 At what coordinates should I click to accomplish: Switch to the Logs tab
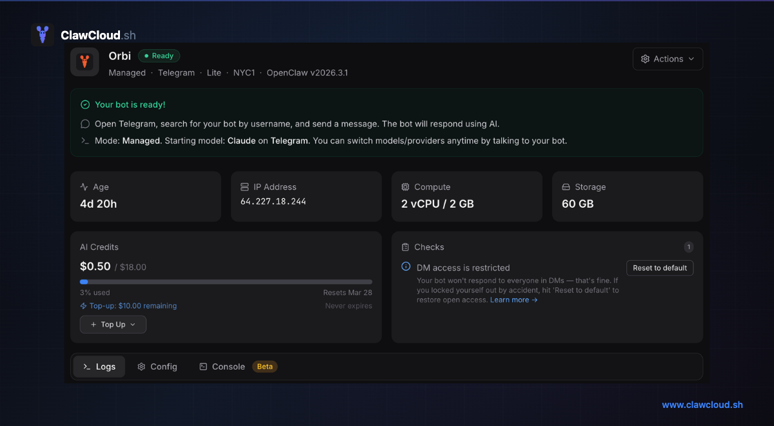99,367
